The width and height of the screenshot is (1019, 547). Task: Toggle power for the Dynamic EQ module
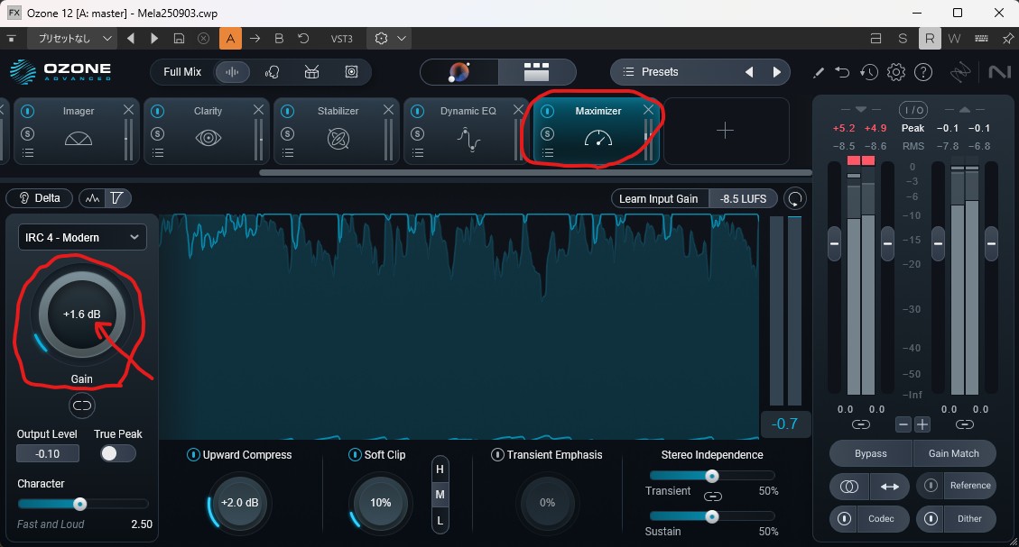click(x=417, y=112)
